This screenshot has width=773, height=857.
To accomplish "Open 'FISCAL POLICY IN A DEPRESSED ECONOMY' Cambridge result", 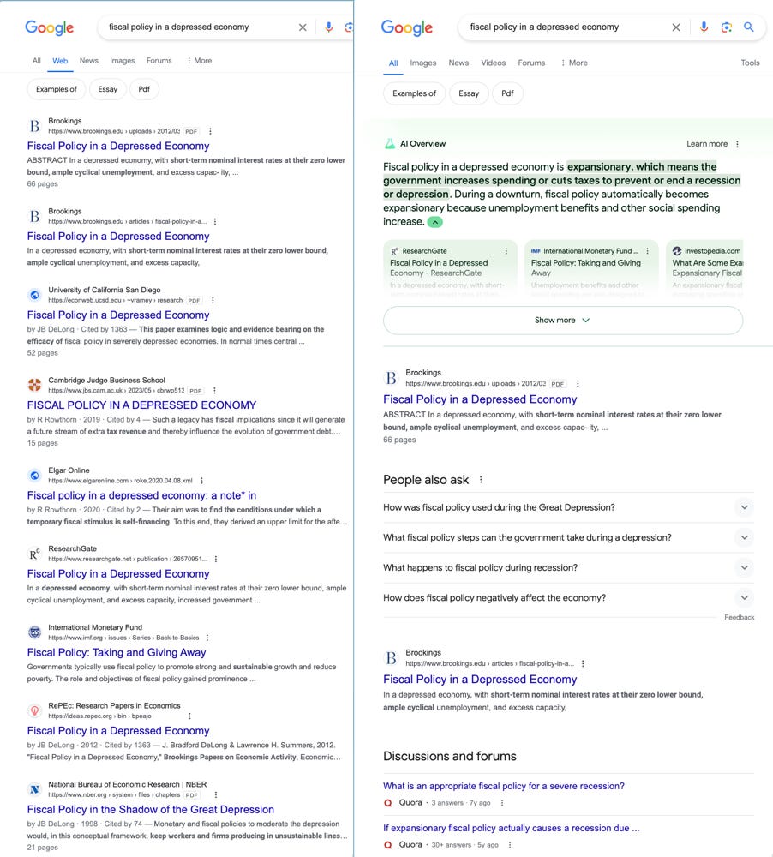I will [x=141, y=405].
